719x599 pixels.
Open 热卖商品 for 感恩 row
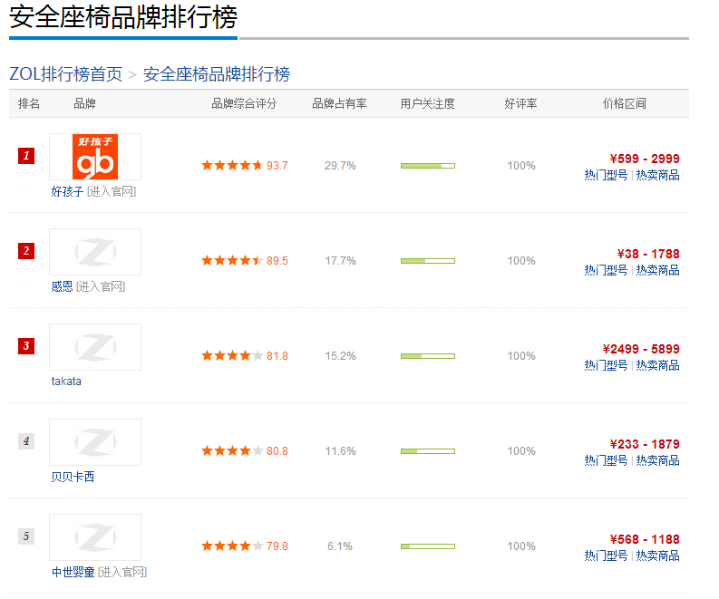coord(657,270)
